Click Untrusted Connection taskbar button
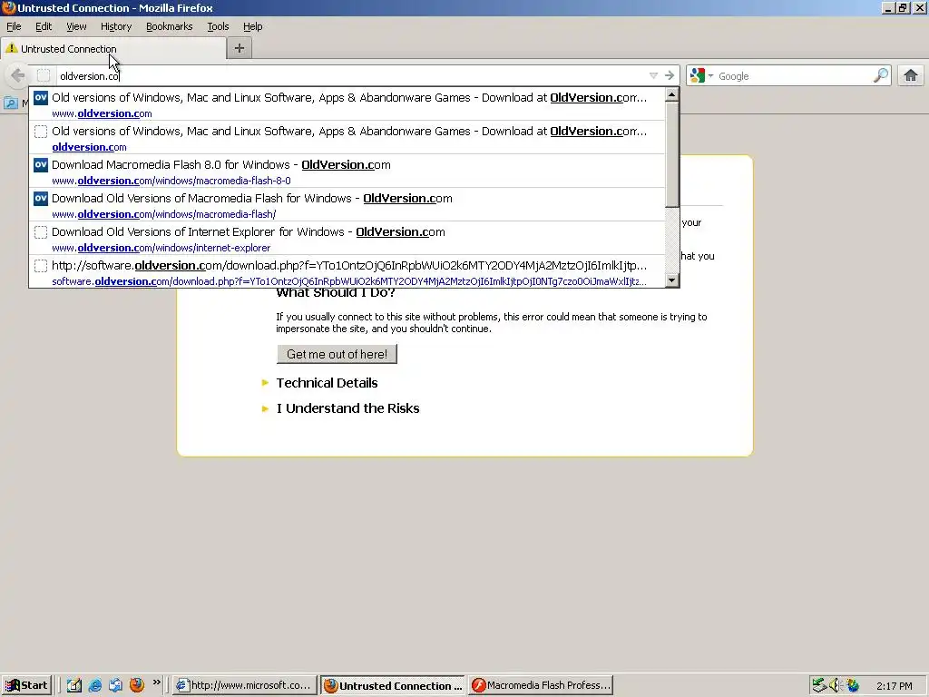 [394, 685]
